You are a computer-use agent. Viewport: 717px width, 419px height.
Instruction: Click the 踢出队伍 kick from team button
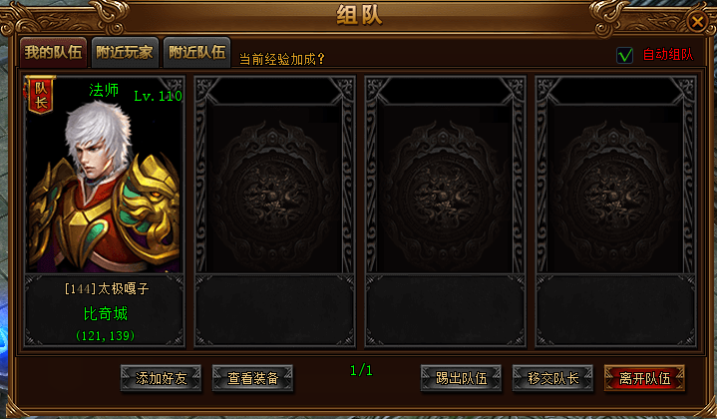(461, 378)
